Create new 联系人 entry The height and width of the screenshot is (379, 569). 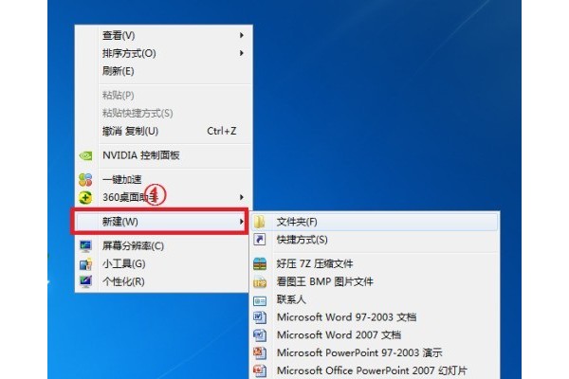point(375,299)
